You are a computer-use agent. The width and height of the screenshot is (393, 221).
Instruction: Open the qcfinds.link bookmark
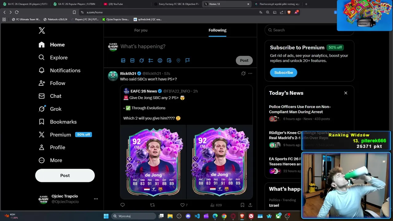tap(148, 19)
